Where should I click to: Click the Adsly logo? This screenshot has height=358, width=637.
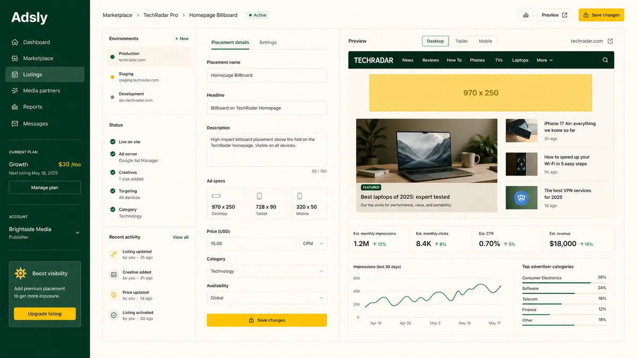pyautogui.click(x=30, y=18)
